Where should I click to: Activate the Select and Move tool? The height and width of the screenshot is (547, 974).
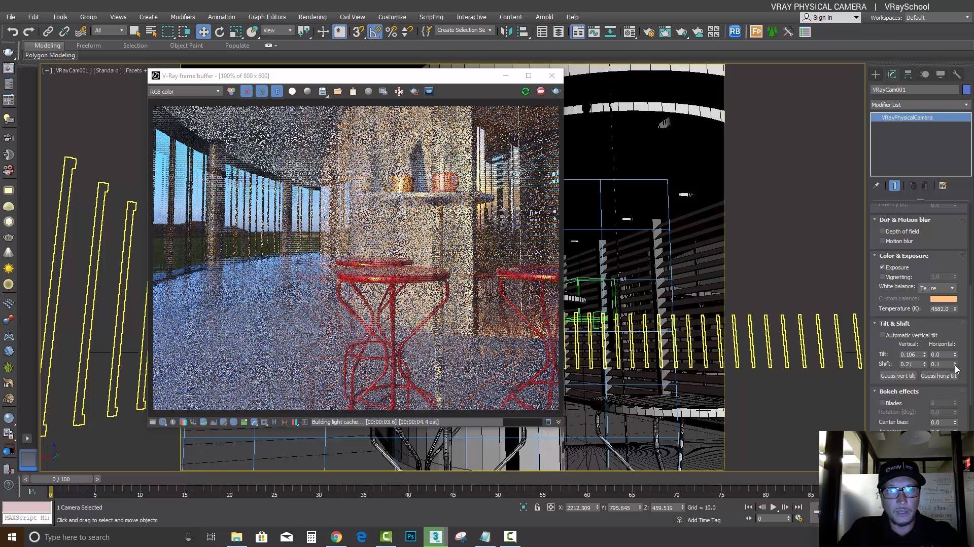pyautogui.click(x=203, y=32)
